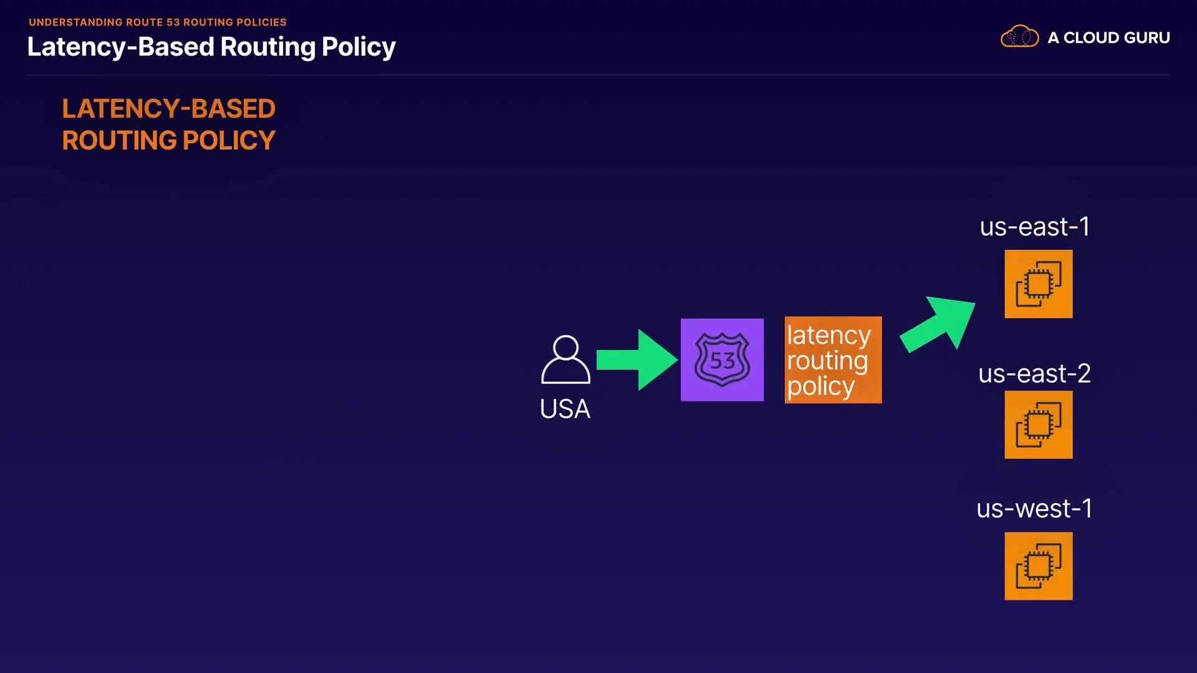
Task: Click the "Latency-Based Routing Policy" slide title
Action: tap(211, 47)
